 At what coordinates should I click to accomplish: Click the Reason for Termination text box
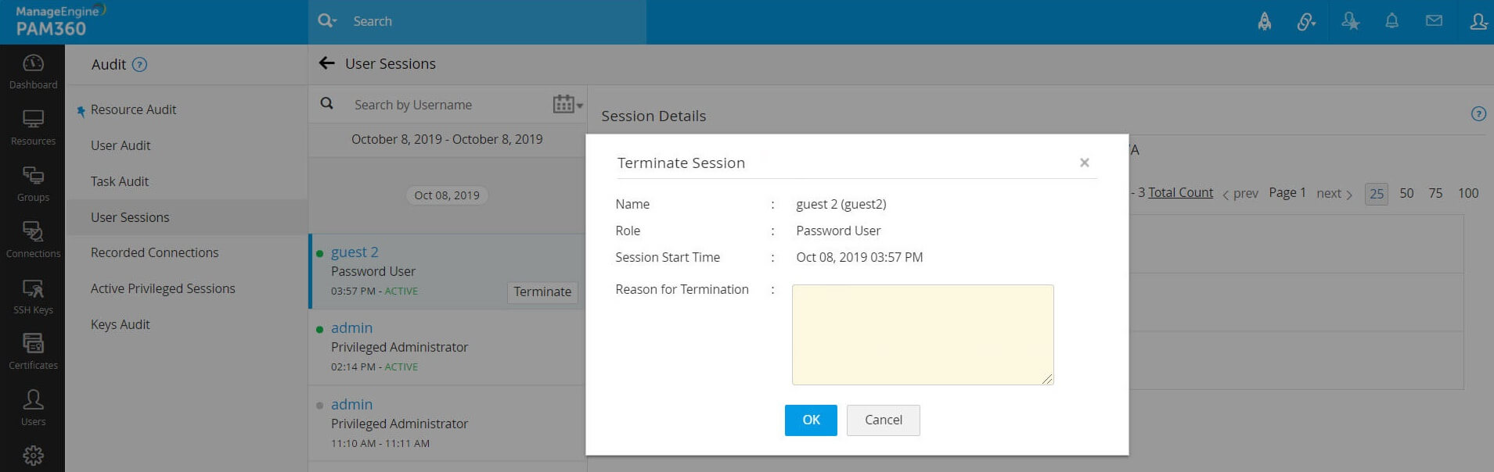coord(923,334)
